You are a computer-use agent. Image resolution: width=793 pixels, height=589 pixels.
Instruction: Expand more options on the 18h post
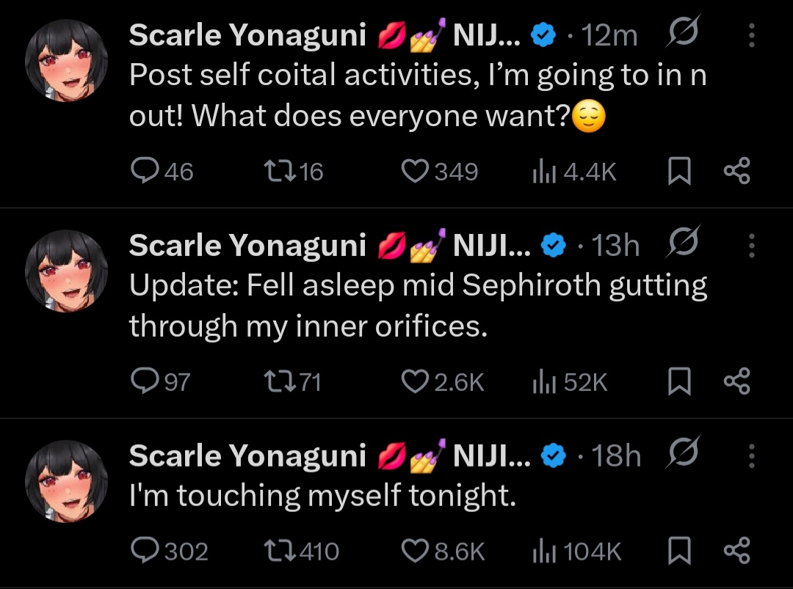(751, 456)
